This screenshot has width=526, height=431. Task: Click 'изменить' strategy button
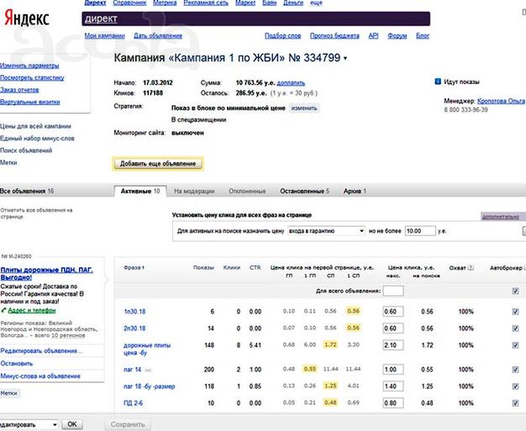tap(304, 108)
